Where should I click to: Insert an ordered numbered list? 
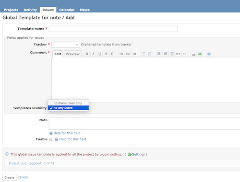click(150, 54)
